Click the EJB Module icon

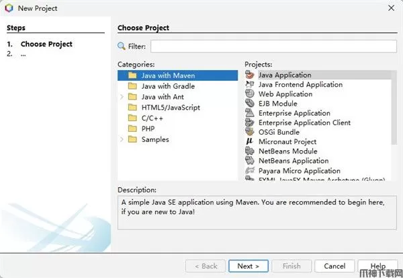[x=250, y=104]
